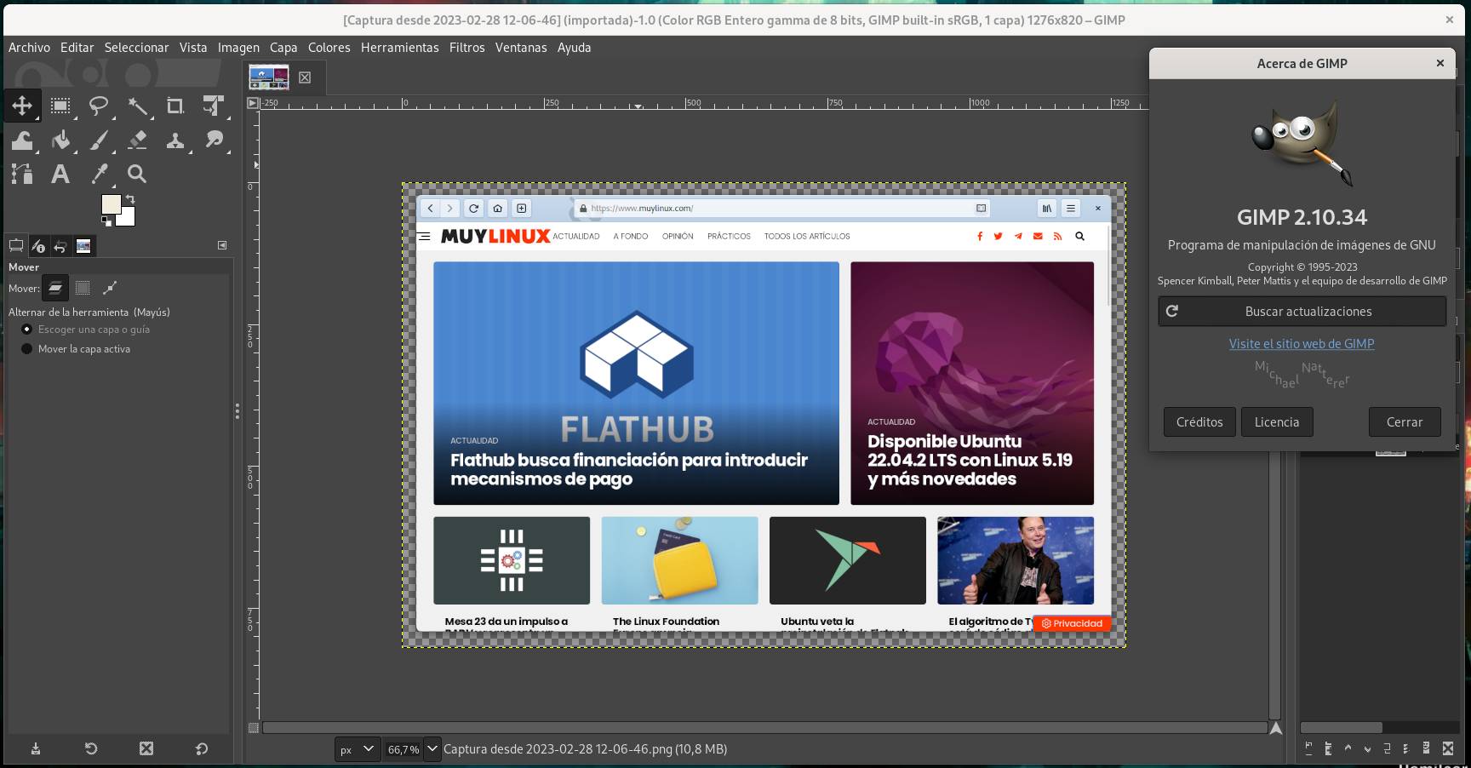Select the Free Select lasso tool
1471x768 pixels.
click(99, 106)
